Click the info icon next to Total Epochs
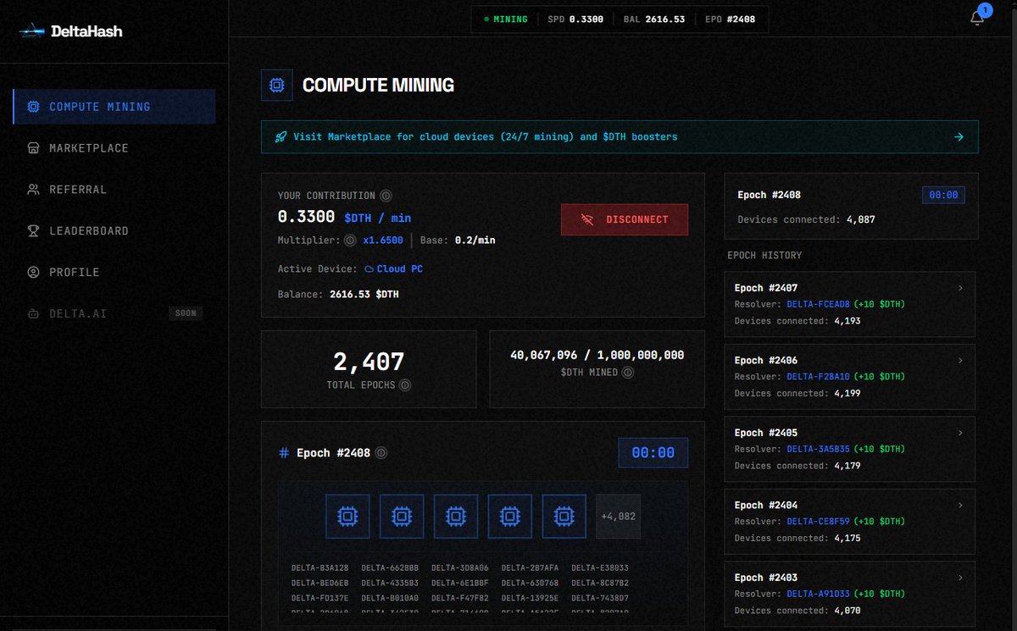The width and height of the screenshot is (1017, 631). tap(405, 385)
